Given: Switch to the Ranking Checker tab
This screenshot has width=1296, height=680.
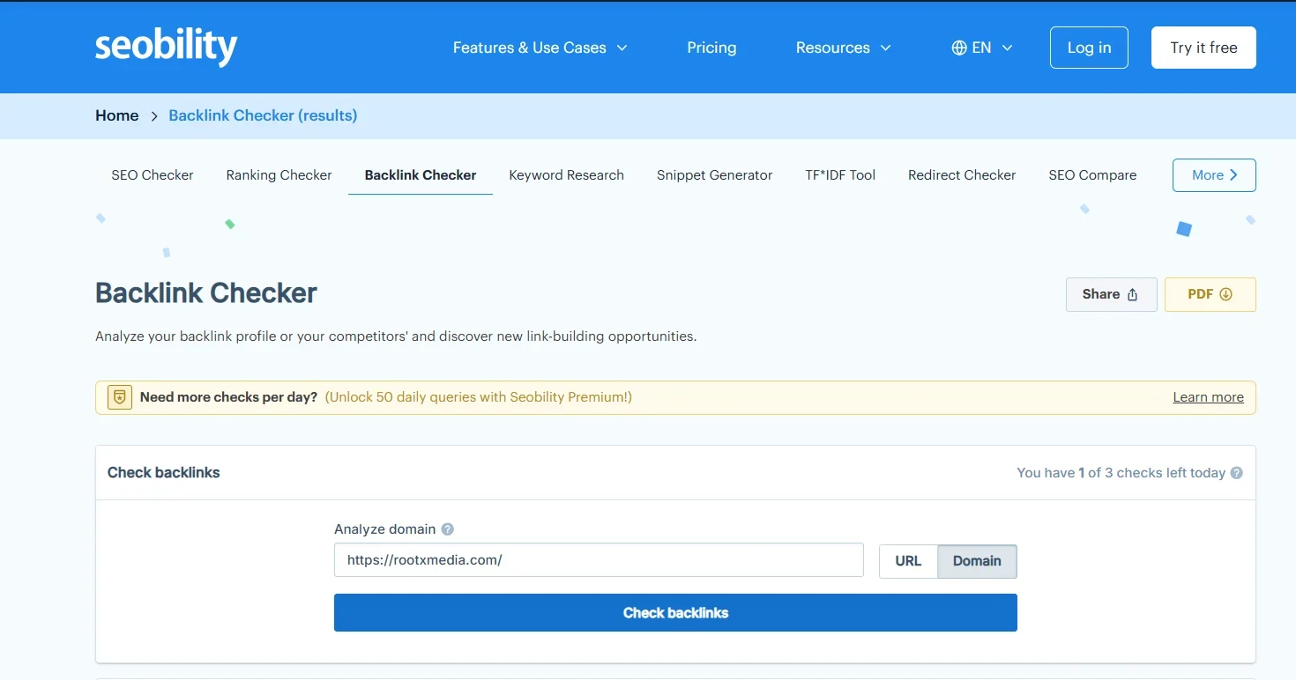Looking at the screenshot, I should point(279,175).
